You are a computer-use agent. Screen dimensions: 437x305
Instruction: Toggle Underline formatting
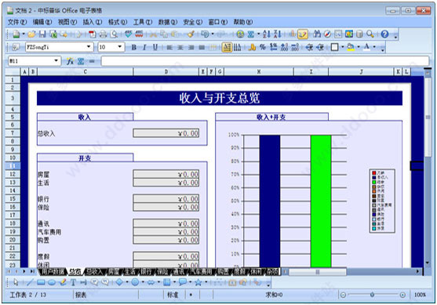coord(155,47)
